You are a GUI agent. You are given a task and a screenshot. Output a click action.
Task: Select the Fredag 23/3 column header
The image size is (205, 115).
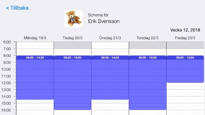(x=185, y=38)
